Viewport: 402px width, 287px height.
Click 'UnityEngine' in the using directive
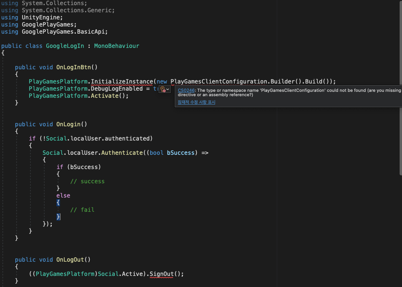pyautogui.click(x=40, y=17)
